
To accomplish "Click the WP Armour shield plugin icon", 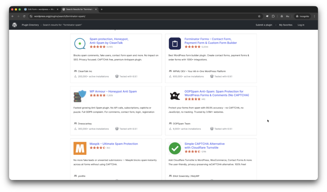I will (80, 96).
